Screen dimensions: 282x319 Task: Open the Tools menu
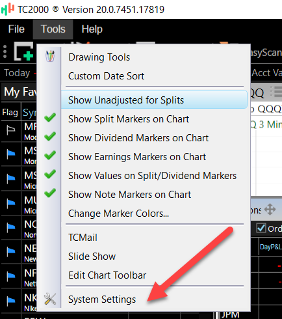click(x=53, y=29)
